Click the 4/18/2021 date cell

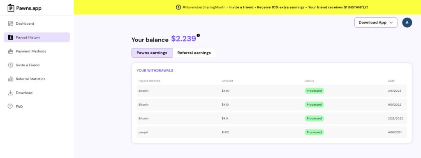point(395,132)
